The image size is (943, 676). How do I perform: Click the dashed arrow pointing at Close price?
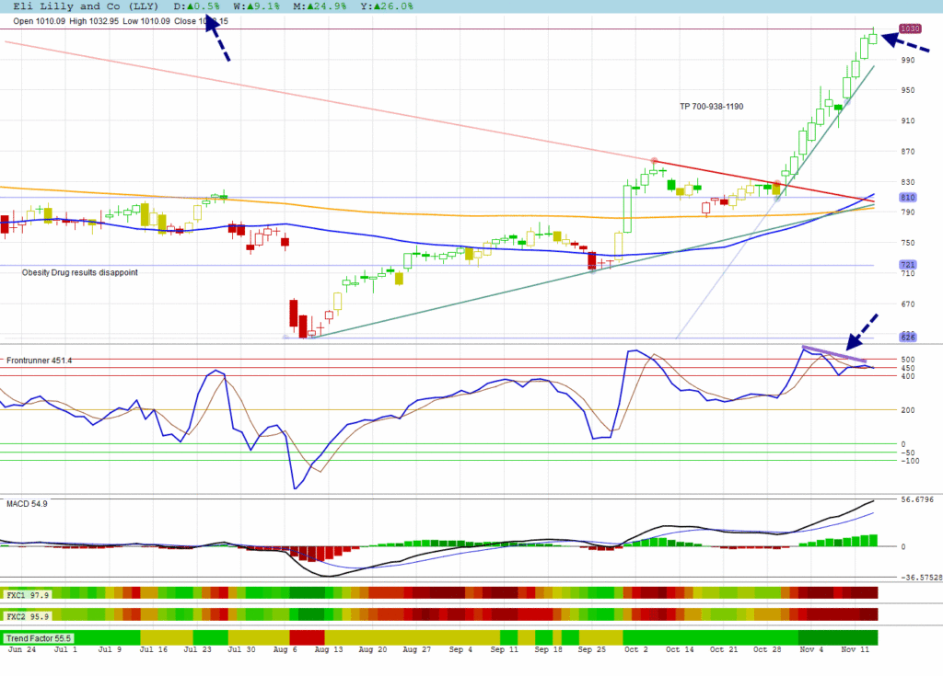point(217,40)
